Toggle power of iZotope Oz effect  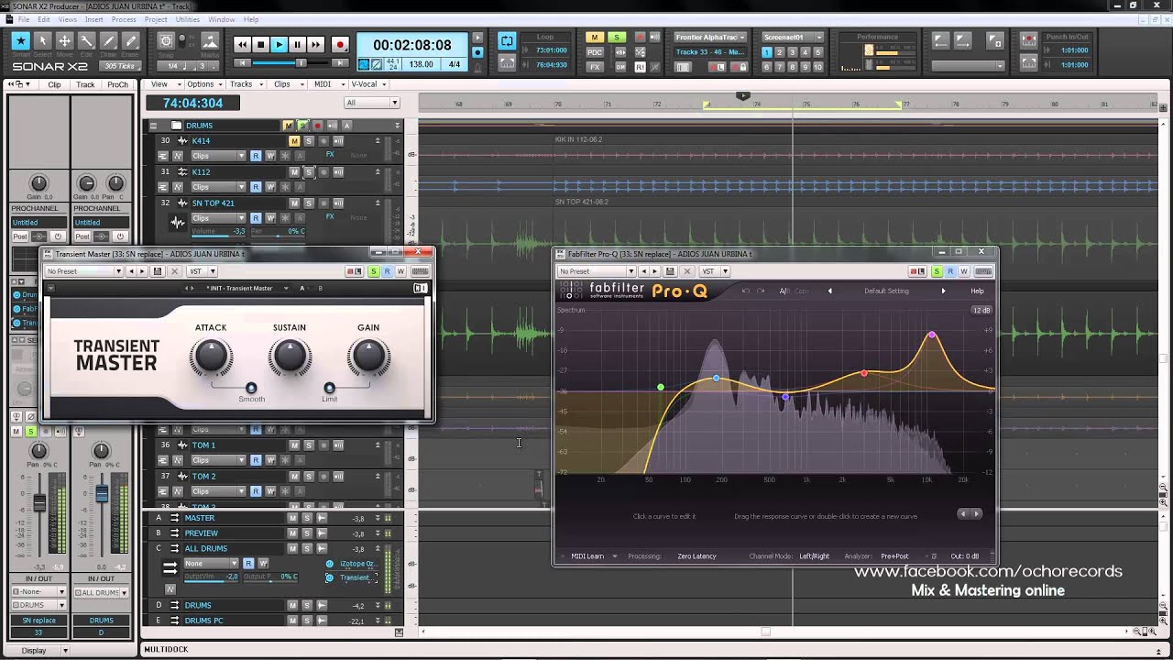(330, 564)
